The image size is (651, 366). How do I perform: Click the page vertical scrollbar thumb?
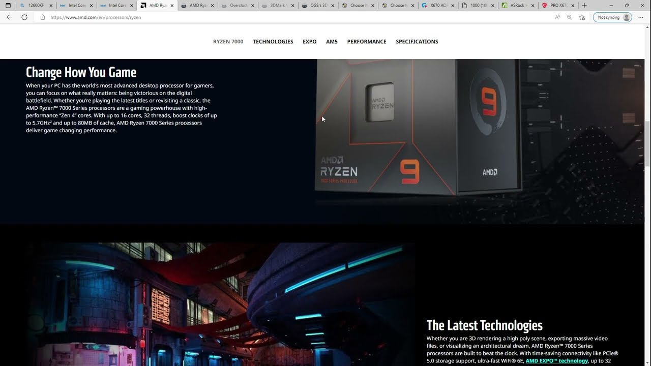point(647,144)
